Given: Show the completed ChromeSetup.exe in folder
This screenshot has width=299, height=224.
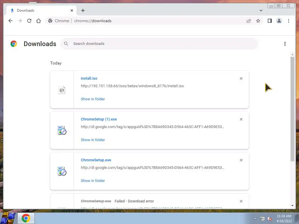Looking at the screenshot, I should tap(93, 181).
